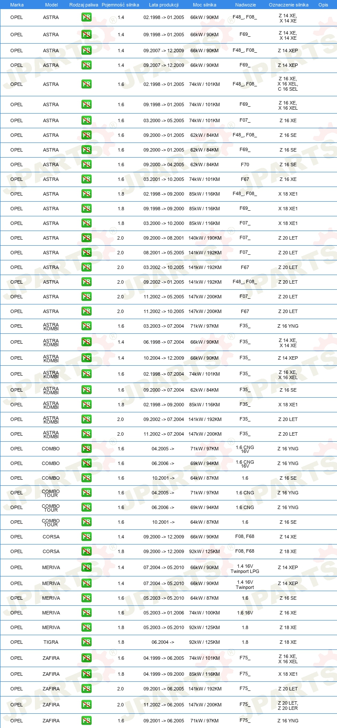The width and height of the screenshot is (337, 728).
Task: Click fuel icon in ASTRA KOMBI Z 14 XEP row
Action: pyautogui.click(x=86, y=358)
